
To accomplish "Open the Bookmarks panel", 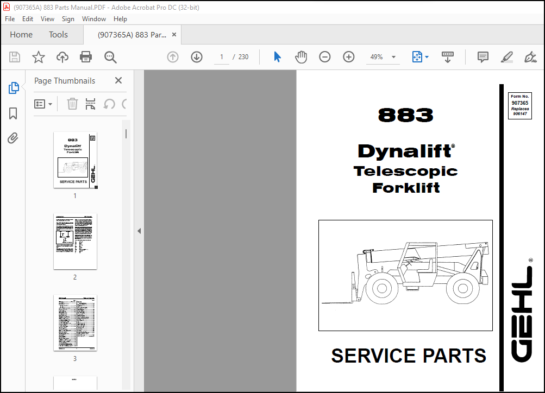I will click(13, 113).
